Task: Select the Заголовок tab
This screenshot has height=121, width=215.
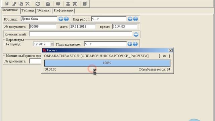Action: coord(10,10)
